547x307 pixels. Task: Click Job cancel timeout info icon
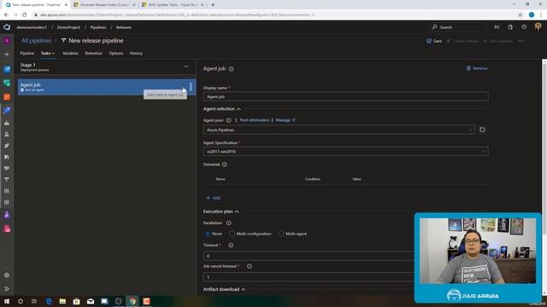click(x=249, y=266)
